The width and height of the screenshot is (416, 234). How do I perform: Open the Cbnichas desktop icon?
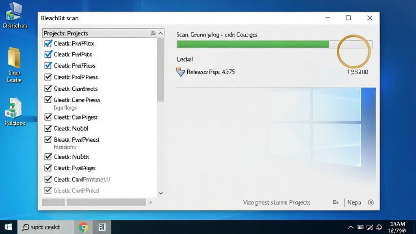[x=15, y=15]
